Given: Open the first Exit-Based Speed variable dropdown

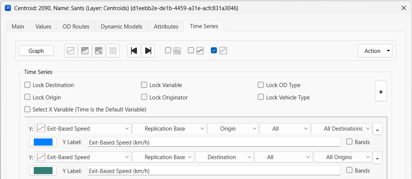Looking at the screenshot, I should [83, 129].
